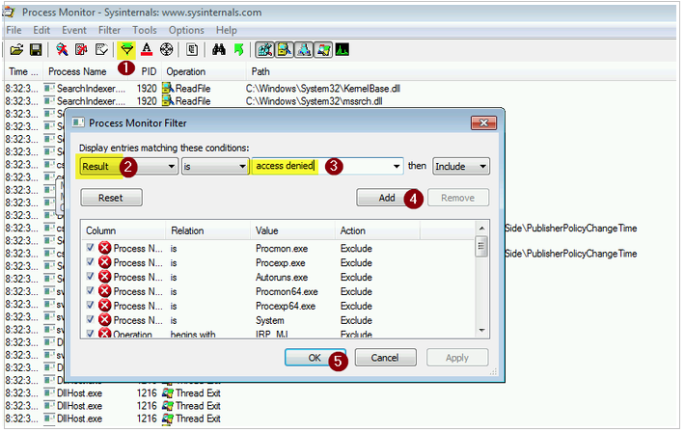Viewport: 685px width, 432px height.
Task: Click the red exclude icon on Autoruns.exe row
Action: (104, 277)
